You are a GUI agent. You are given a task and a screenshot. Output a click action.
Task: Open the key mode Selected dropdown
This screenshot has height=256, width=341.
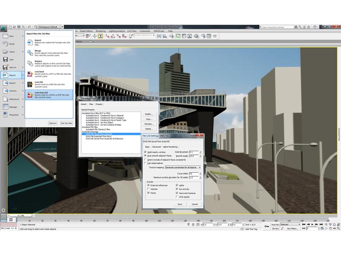[291, 224]
